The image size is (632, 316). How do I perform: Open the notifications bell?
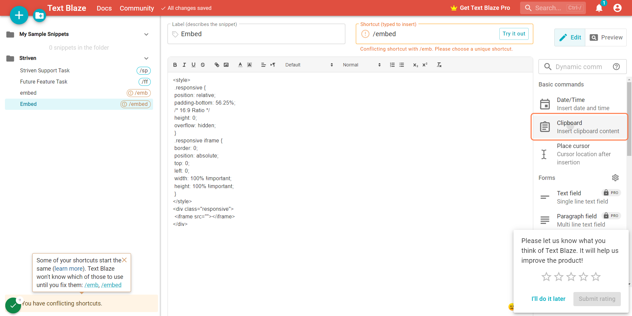pyautogui.click(x=599, y=8)
